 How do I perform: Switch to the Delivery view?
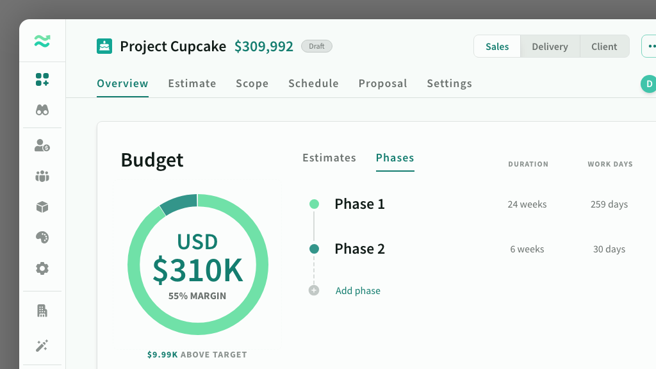[x=550, y=47]
